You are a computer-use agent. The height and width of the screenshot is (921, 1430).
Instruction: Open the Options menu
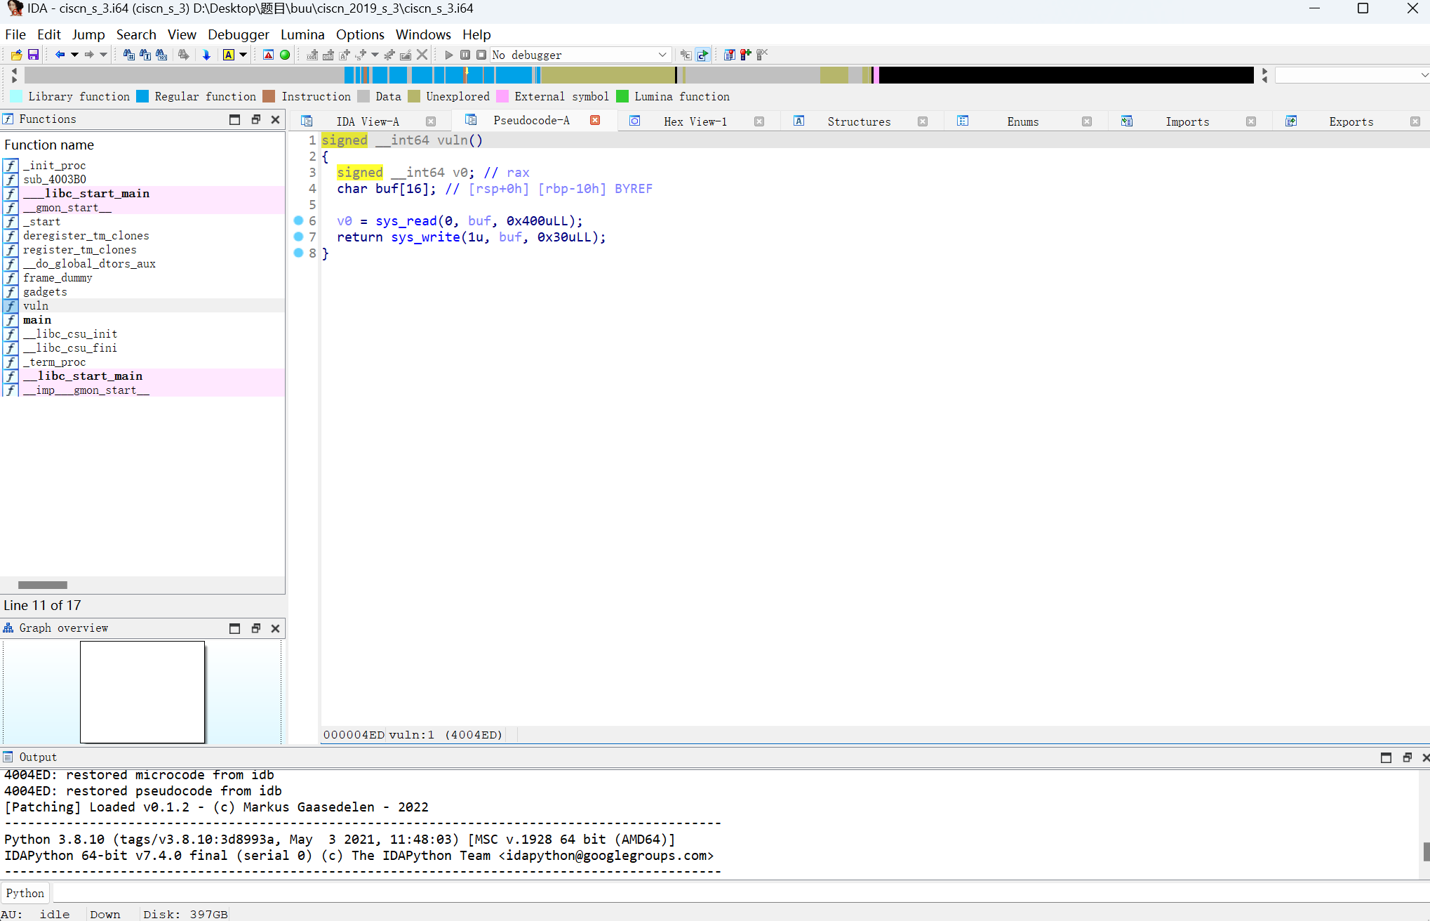click(360, 34)
